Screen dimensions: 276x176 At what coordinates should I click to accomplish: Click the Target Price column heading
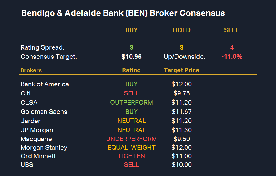pyautogui.click(x=181, y=70)
